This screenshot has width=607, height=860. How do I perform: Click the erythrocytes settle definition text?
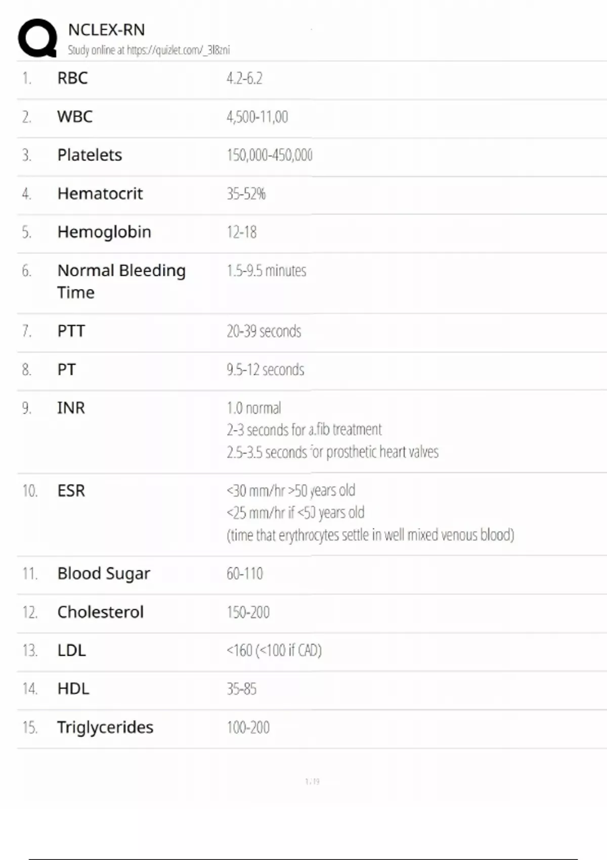tap(370, 535)
